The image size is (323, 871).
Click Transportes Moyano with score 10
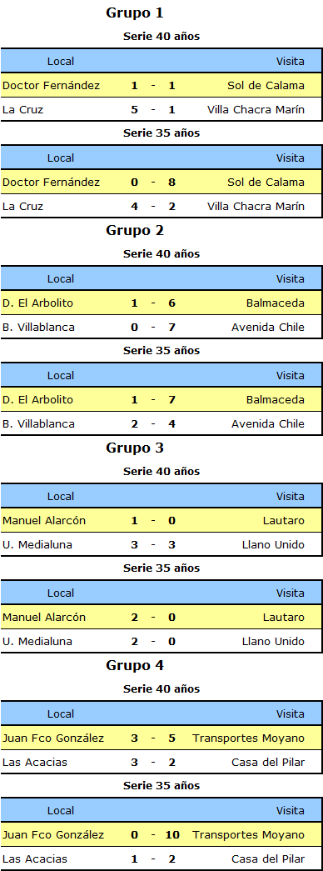(249, 835)
